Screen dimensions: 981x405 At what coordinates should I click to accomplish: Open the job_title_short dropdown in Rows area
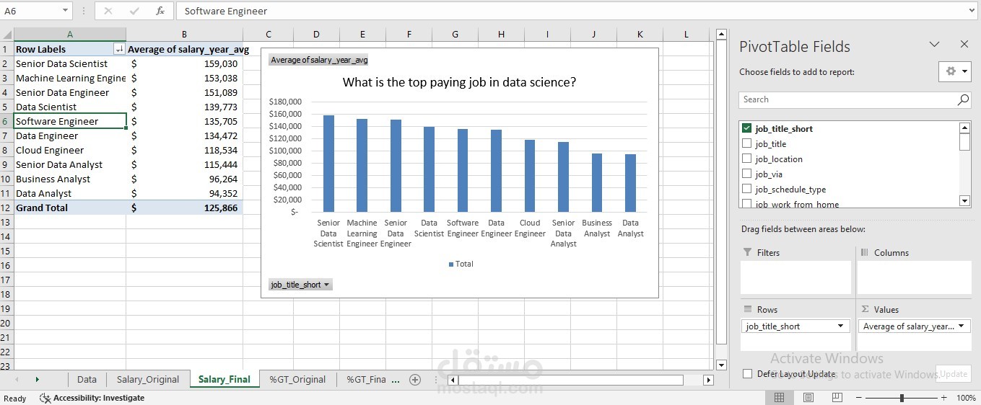(840, 326)
